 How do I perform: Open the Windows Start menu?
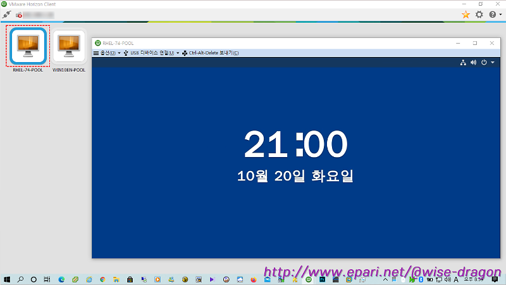7,279
